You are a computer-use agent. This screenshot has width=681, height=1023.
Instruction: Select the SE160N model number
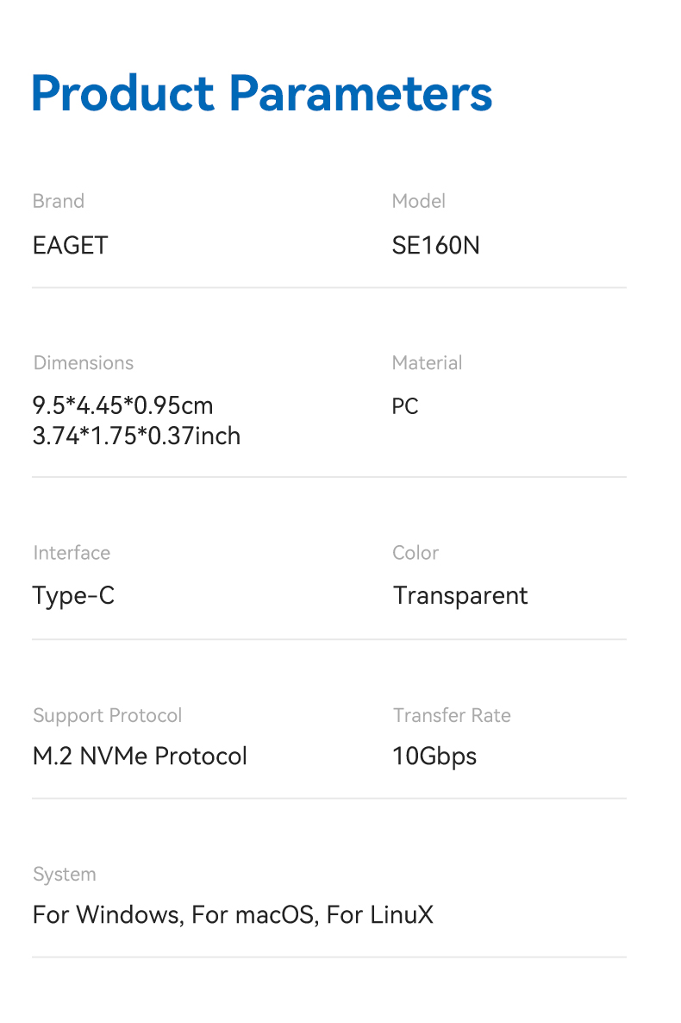[x=435, y=246]
